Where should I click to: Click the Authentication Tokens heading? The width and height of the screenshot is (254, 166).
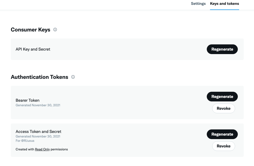[39, 77]
